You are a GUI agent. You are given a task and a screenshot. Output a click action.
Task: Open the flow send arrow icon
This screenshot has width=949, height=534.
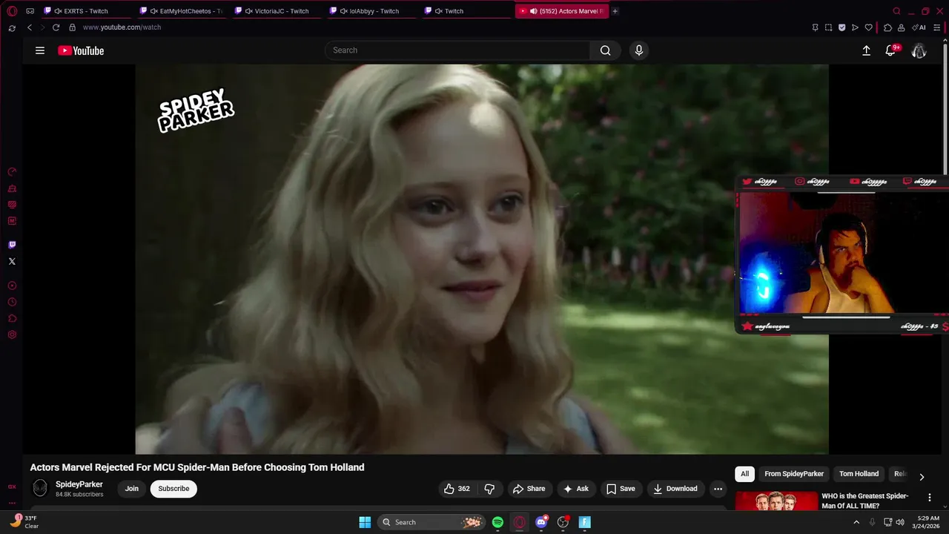pos(855,27)
